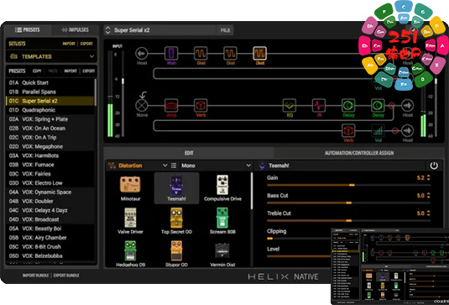This screenshot has height=305, width=449.
Task: Expand the Mono type dropdown
Action: tap(248, 166)
